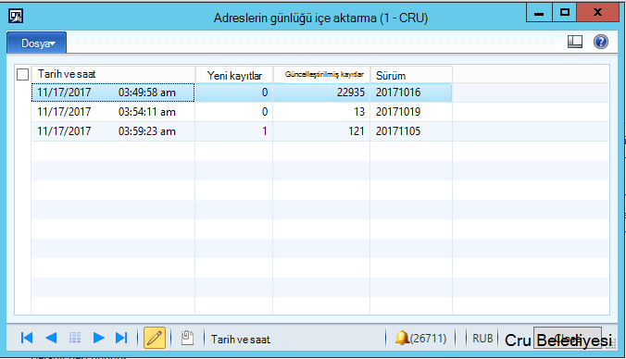Go to the next record

tap(98, 338)
